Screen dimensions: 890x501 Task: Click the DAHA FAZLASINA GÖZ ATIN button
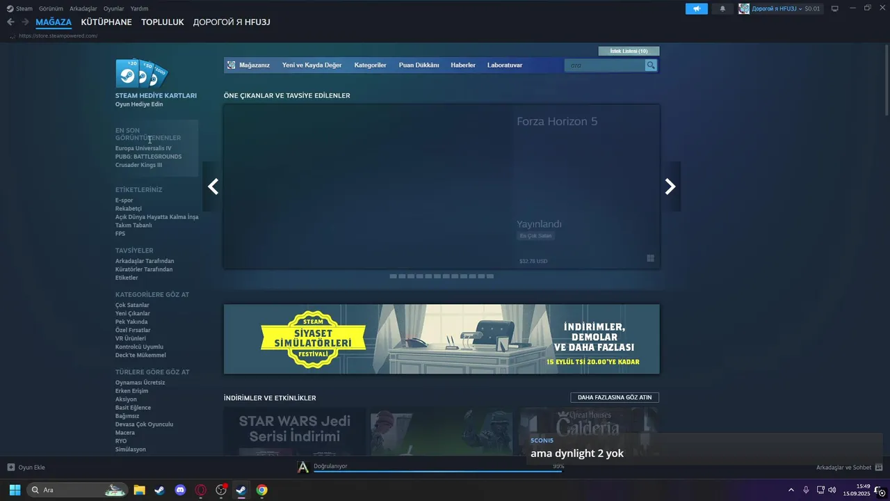point(615,397)
